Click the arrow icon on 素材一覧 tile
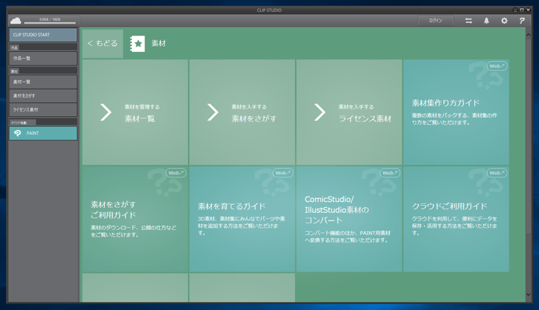Image resolution: width=539 pixels, height=310 pixels. [106, 112]
